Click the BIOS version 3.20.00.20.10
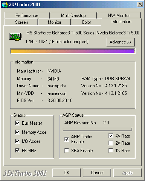This screenshot has width=145, height=181. coord(60,101)
